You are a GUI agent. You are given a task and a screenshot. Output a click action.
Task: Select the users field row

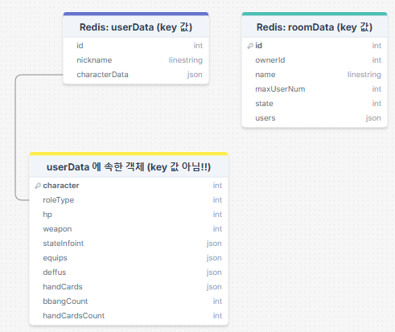pyautogui.click(x=315, y=118)
